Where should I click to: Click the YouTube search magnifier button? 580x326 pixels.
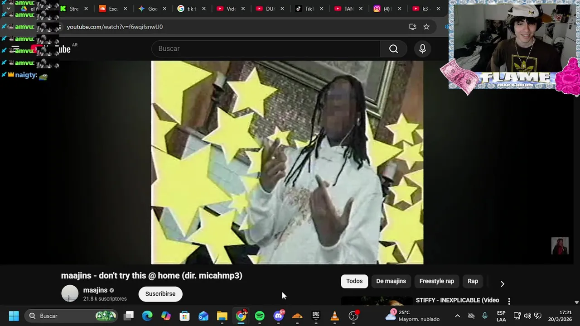click(x=393, y=49)
